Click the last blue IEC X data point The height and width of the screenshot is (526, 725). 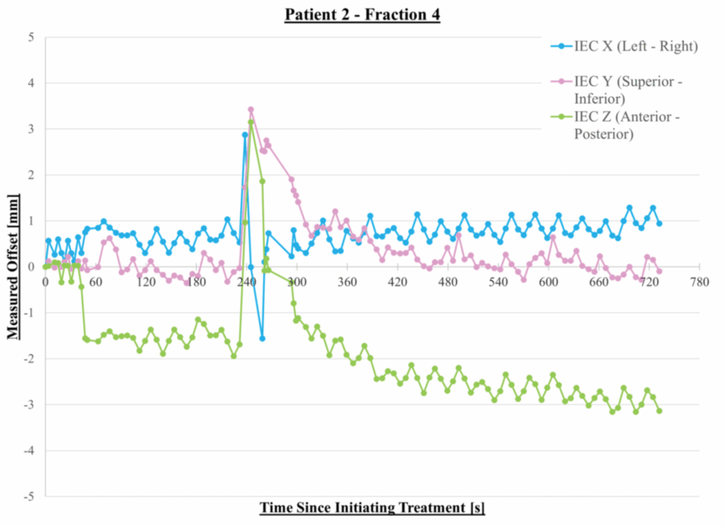pyautogui.click(x=659, y=223)
